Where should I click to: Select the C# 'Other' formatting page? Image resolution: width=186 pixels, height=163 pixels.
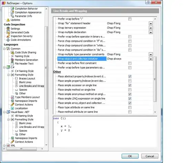[x=22, y=93]
